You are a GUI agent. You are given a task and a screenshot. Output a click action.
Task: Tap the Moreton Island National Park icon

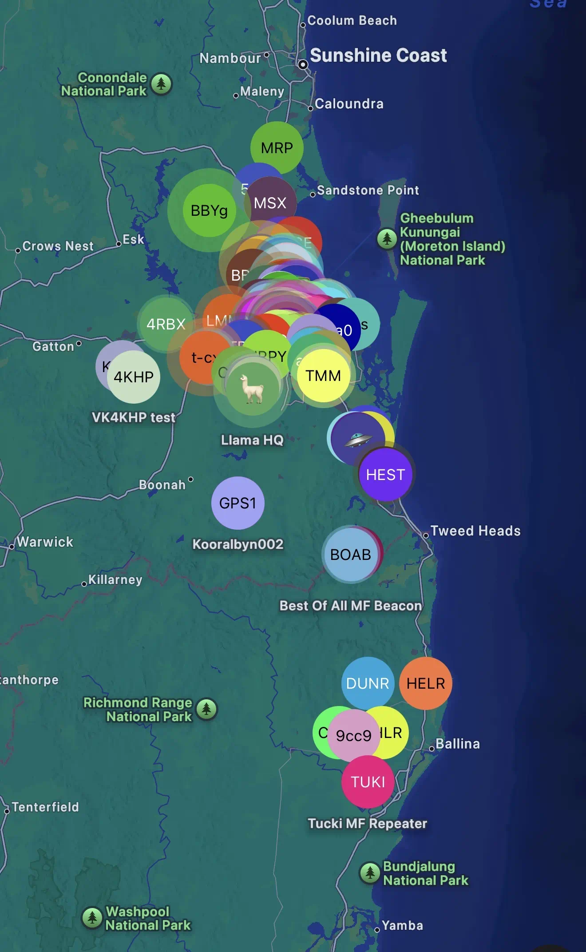pos(387,239)
